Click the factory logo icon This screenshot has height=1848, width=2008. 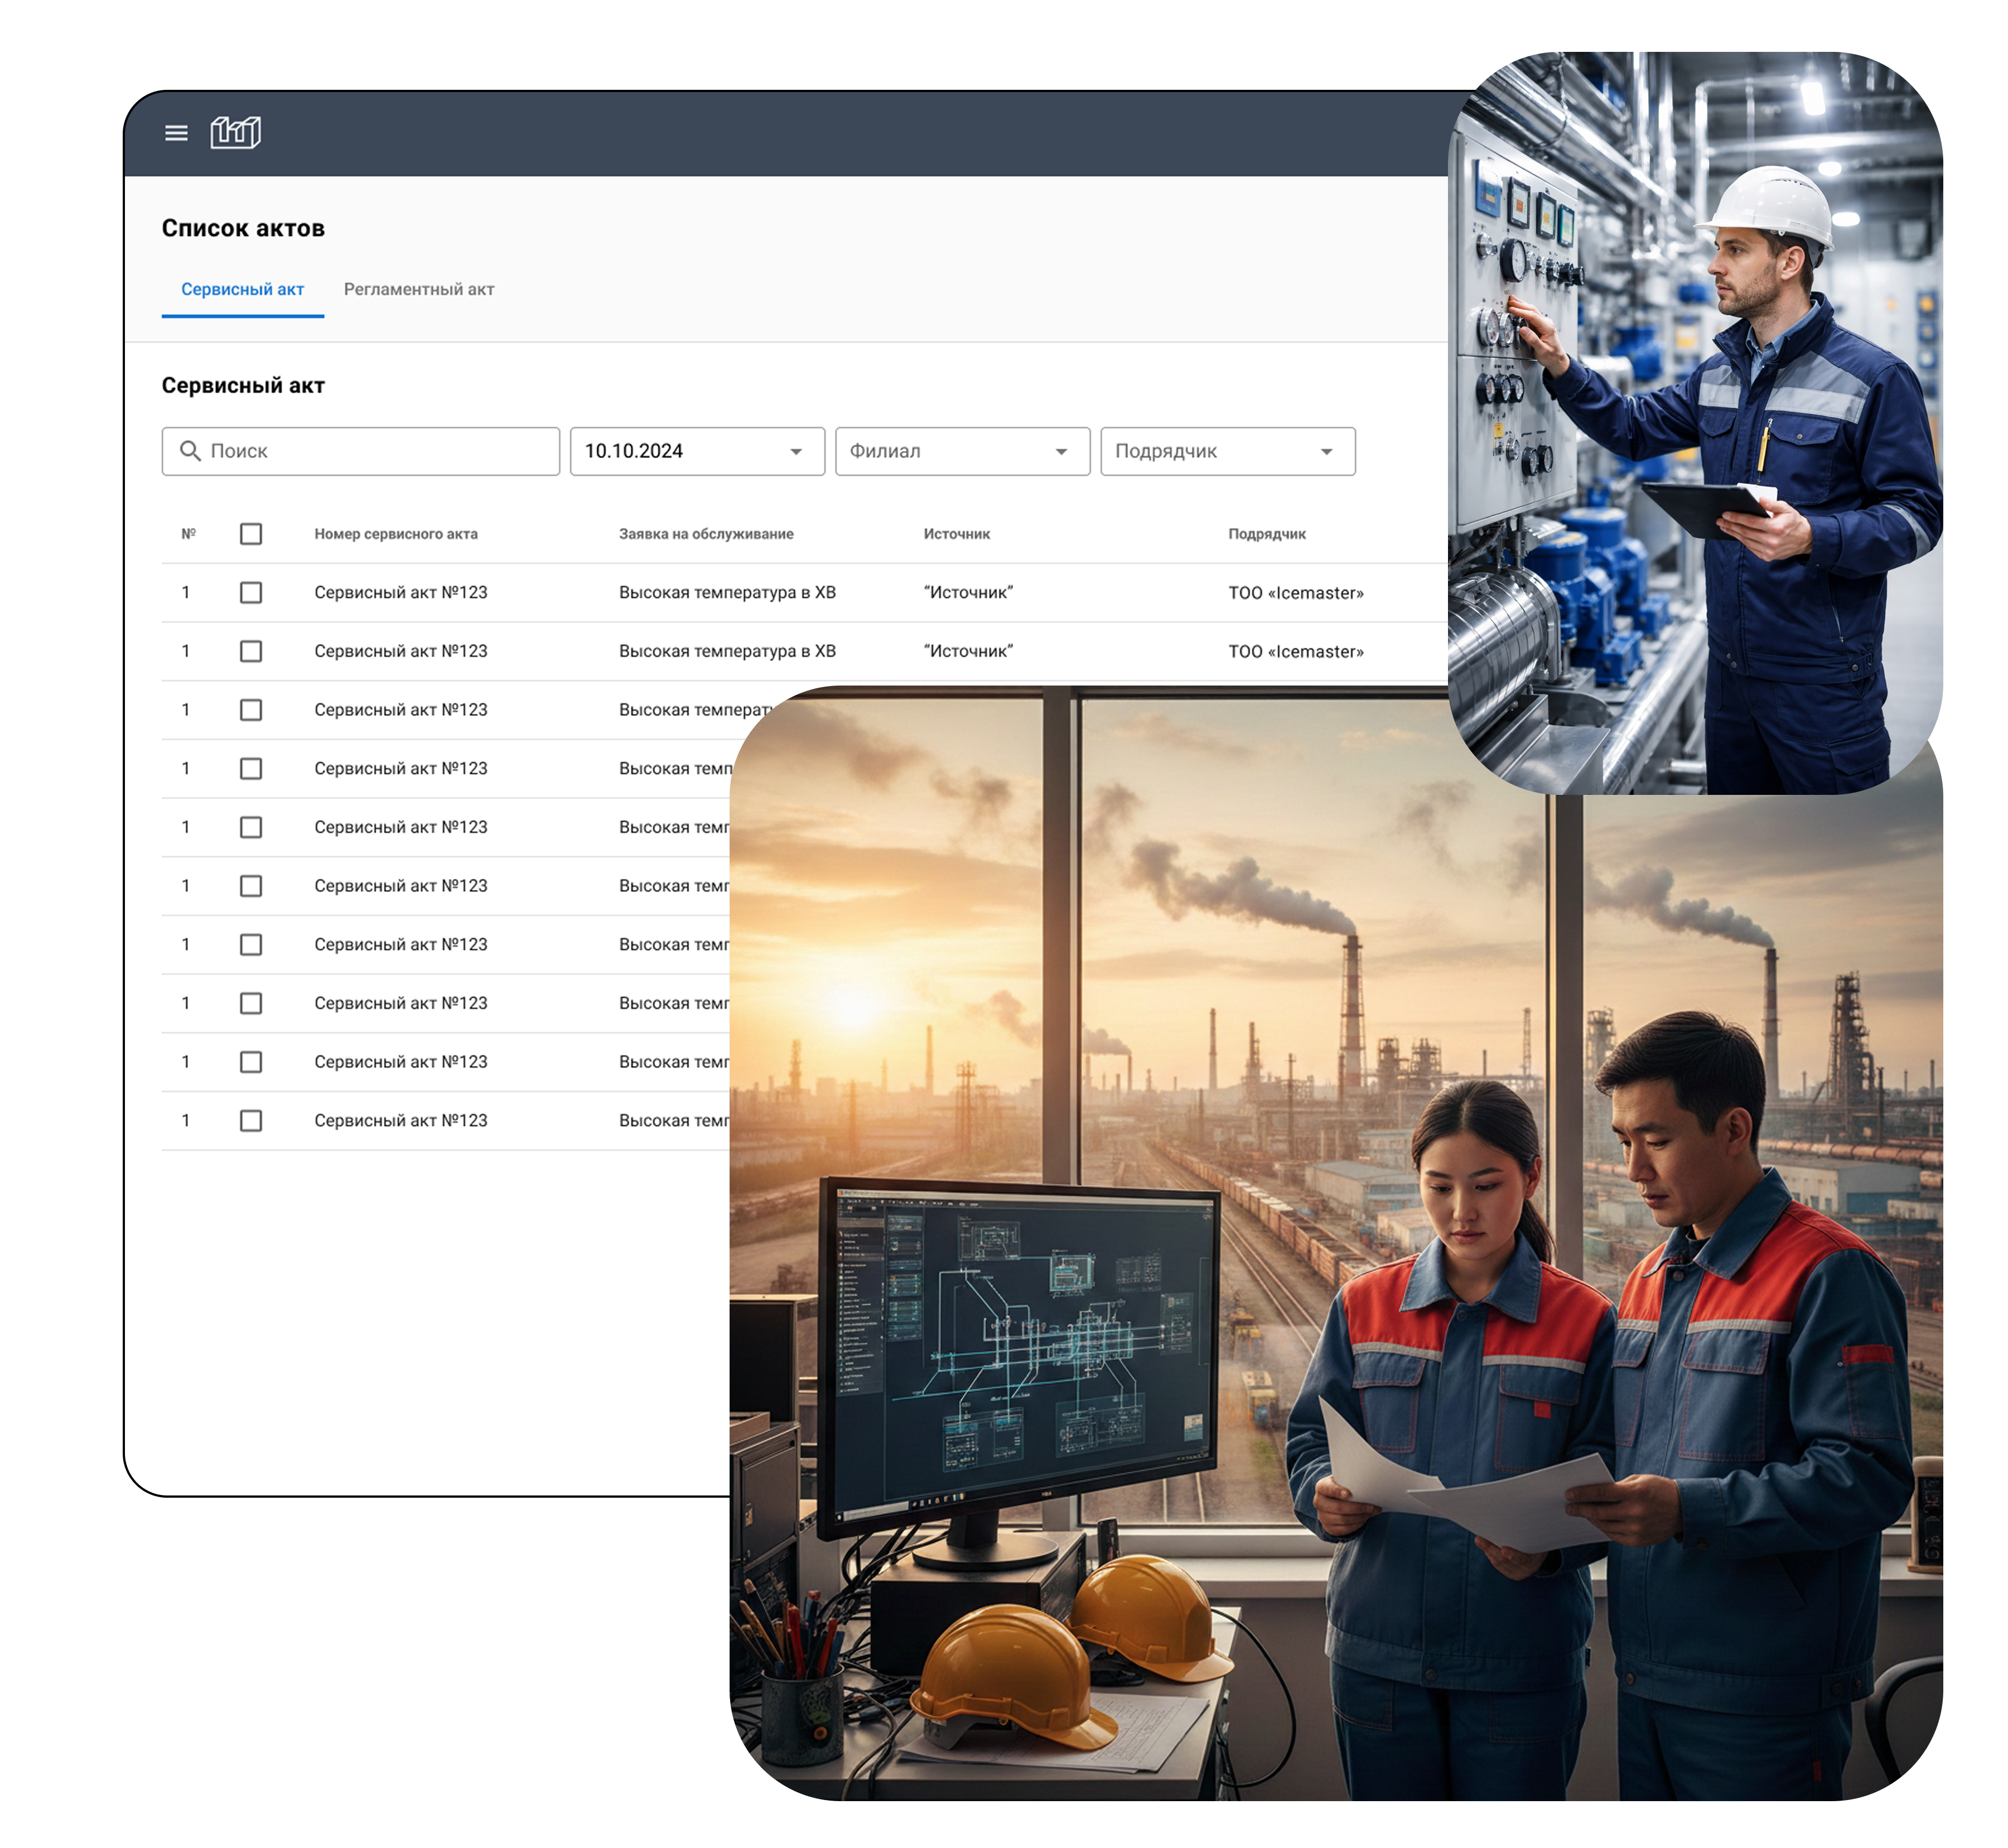tap(236, 132)
